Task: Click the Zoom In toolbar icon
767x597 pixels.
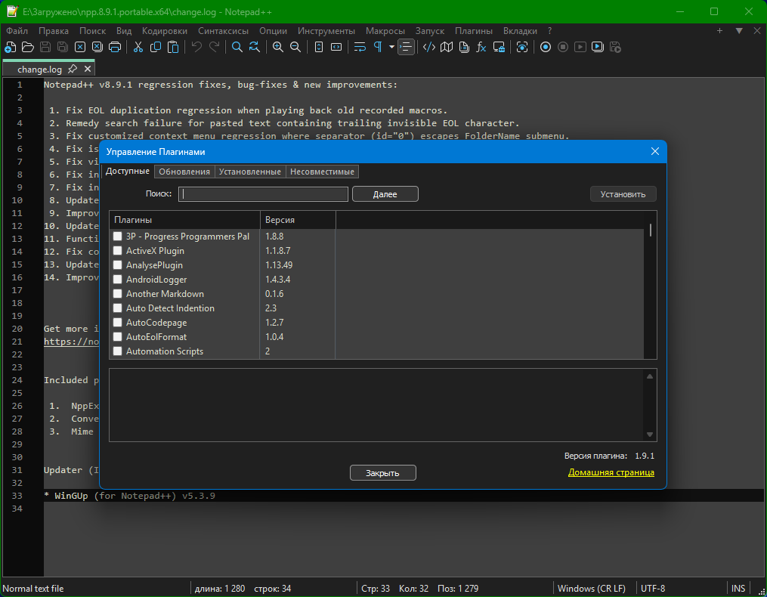Action: point(278,47)
